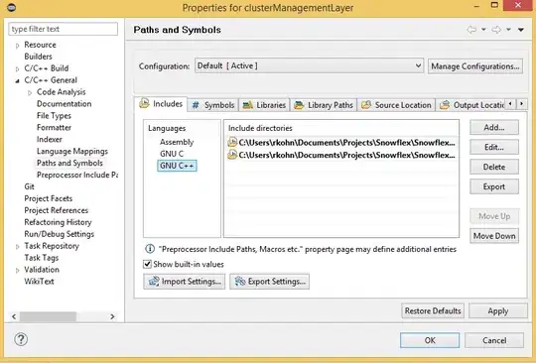Select Git in the tree

pos(29,186)
